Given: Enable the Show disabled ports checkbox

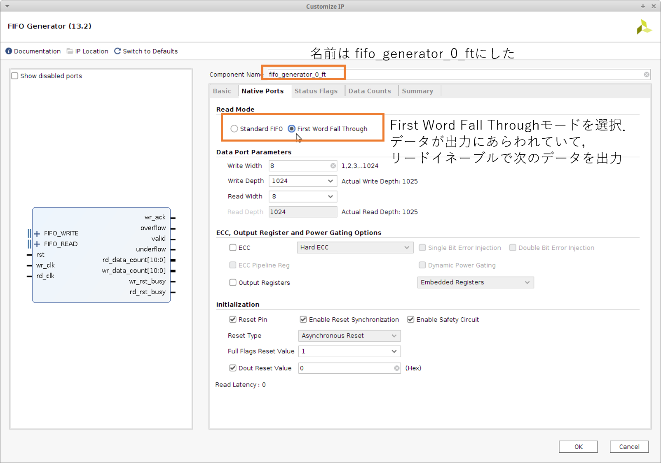Looking at the screenshot, I should coord(15,76).
